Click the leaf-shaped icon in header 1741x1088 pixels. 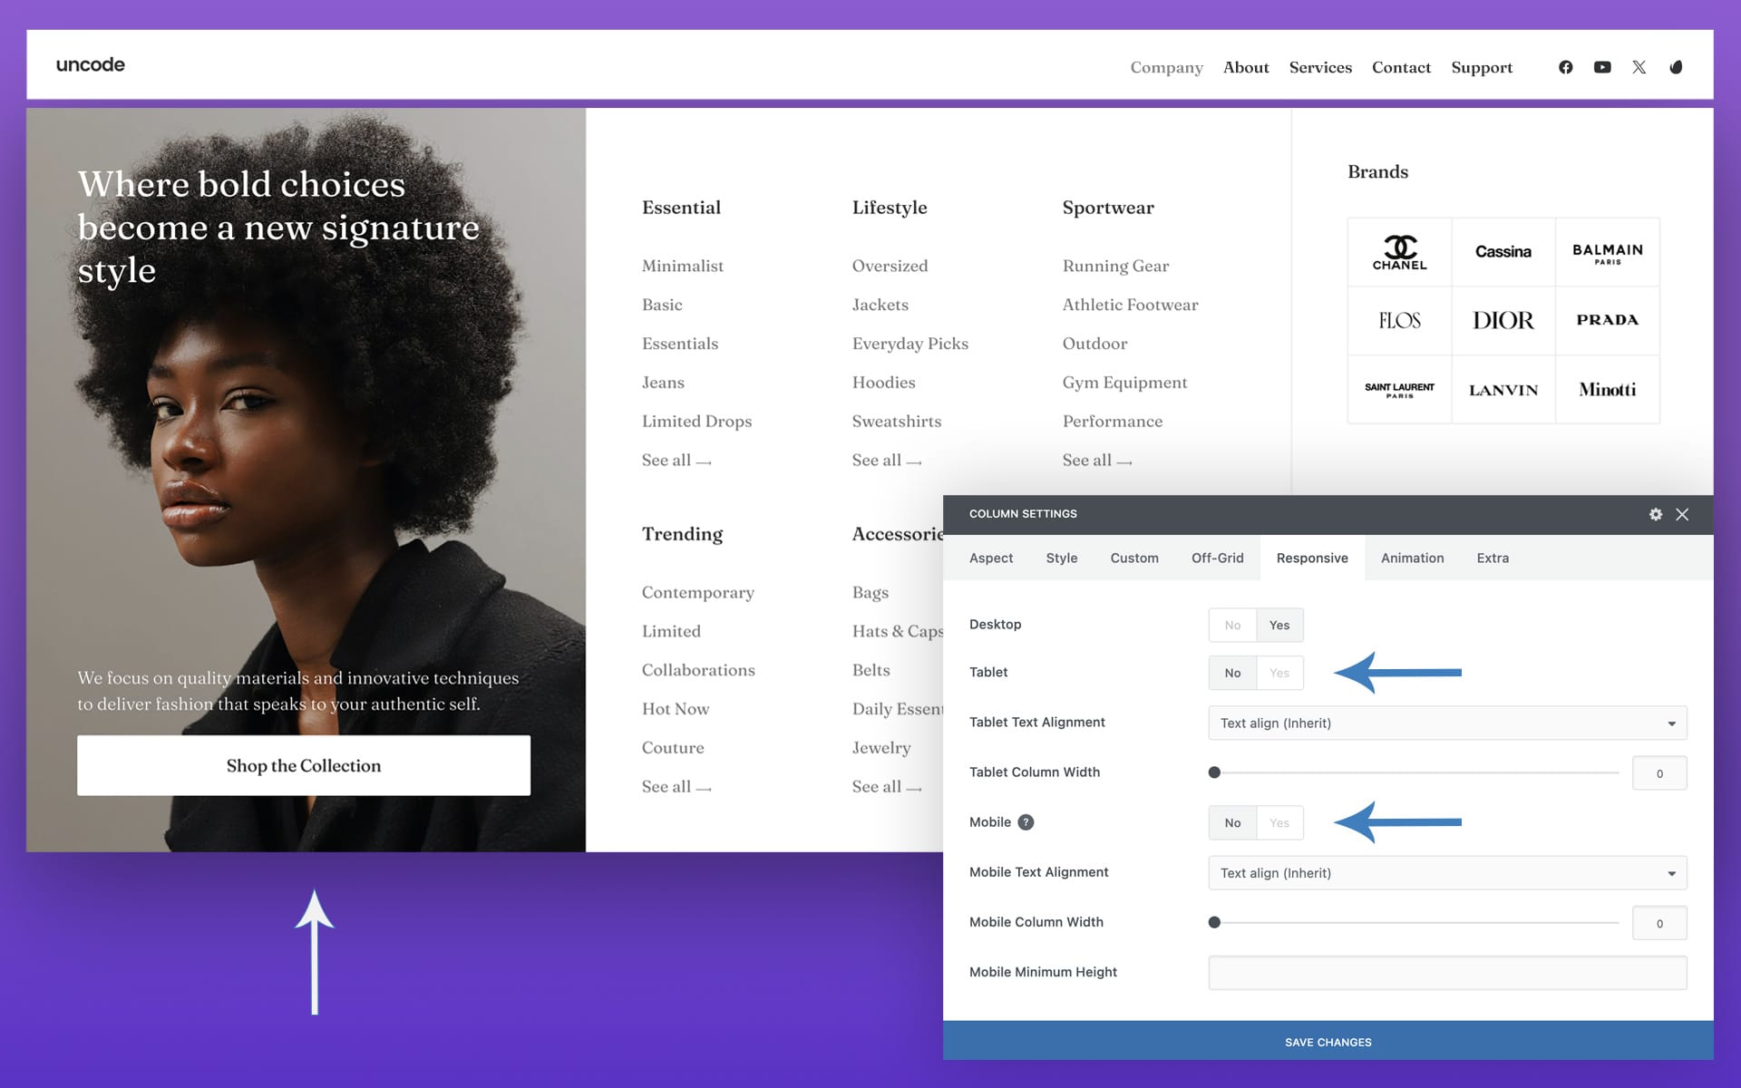[1676, 67]
